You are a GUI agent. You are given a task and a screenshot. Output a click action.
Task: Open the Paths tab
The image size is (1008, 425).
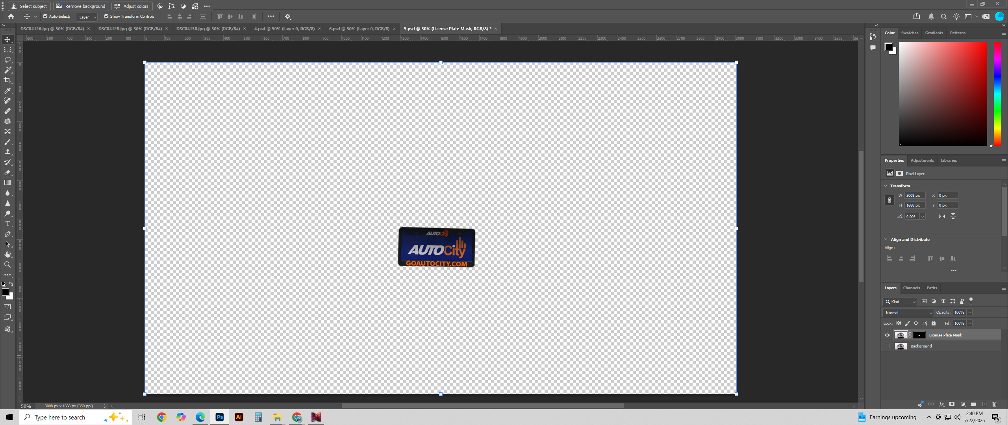pos(932,288)
